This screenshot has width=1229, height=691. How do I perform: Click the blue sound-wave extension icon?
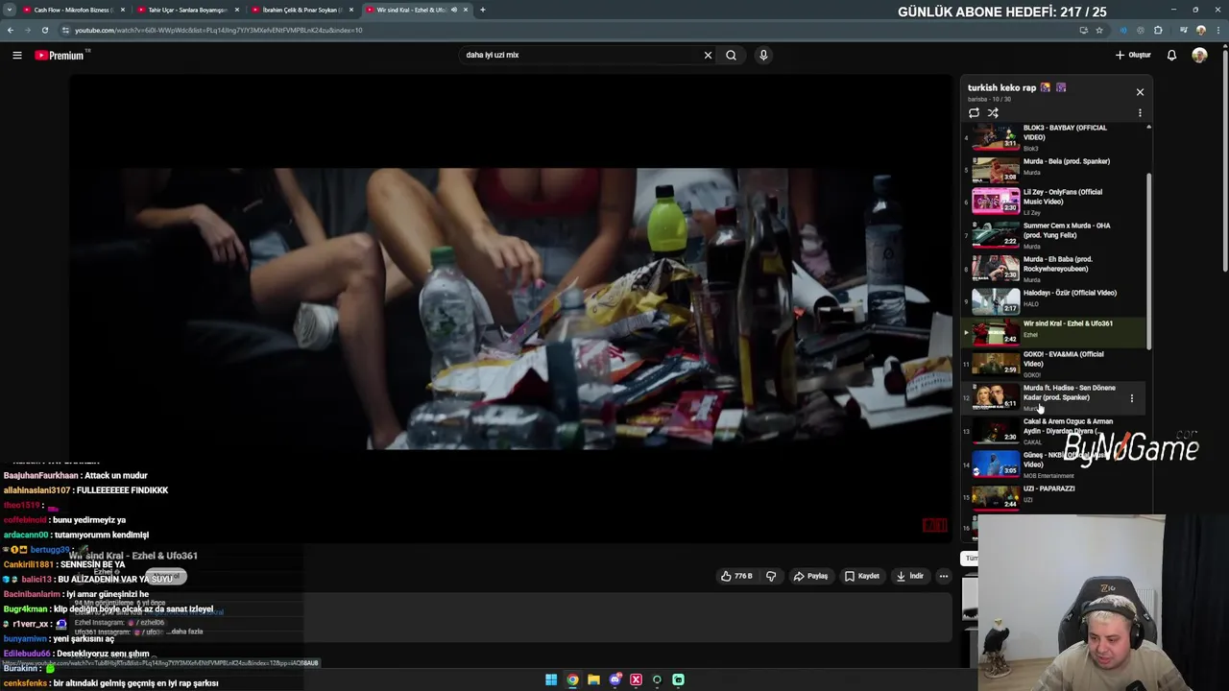[x=1123, y=30]
